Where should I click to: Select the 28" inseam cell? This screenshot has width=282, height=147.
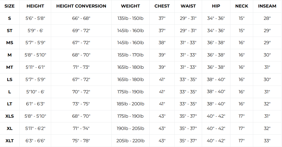(x=267, y=18)
